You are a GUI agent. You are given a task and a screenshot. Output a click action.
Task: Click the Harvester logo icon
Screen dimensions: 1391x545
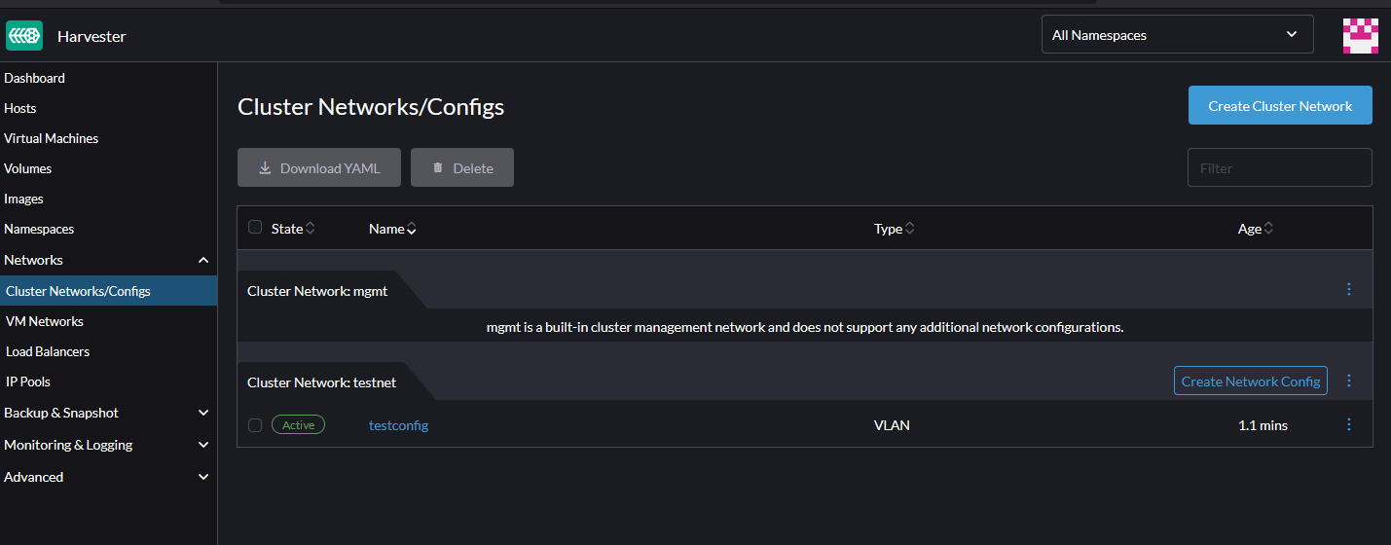point(24,36)
